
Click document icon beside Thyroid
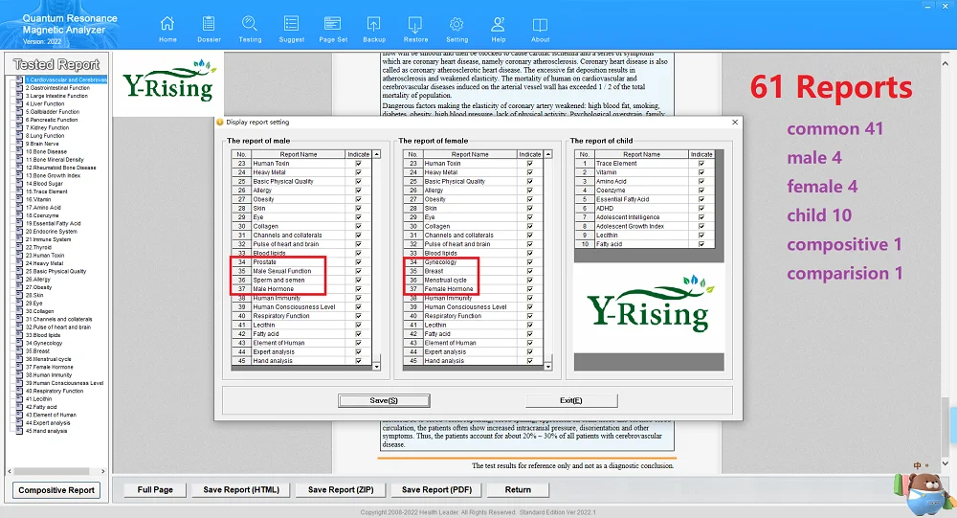click(x=19, y=247)
